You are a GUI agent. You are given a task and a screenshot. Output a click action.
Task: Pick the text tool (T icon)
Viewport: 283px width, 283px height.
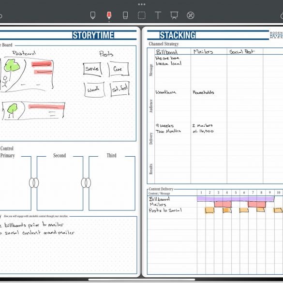(x=158, y=15)
